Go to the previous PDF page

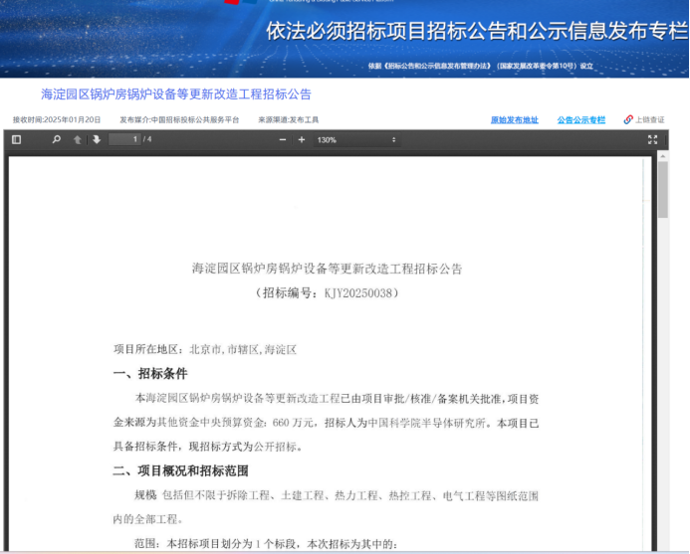coord(78,140)
